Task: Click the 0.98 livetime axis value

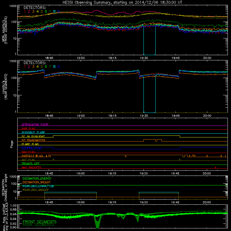Action: [13, 210]
